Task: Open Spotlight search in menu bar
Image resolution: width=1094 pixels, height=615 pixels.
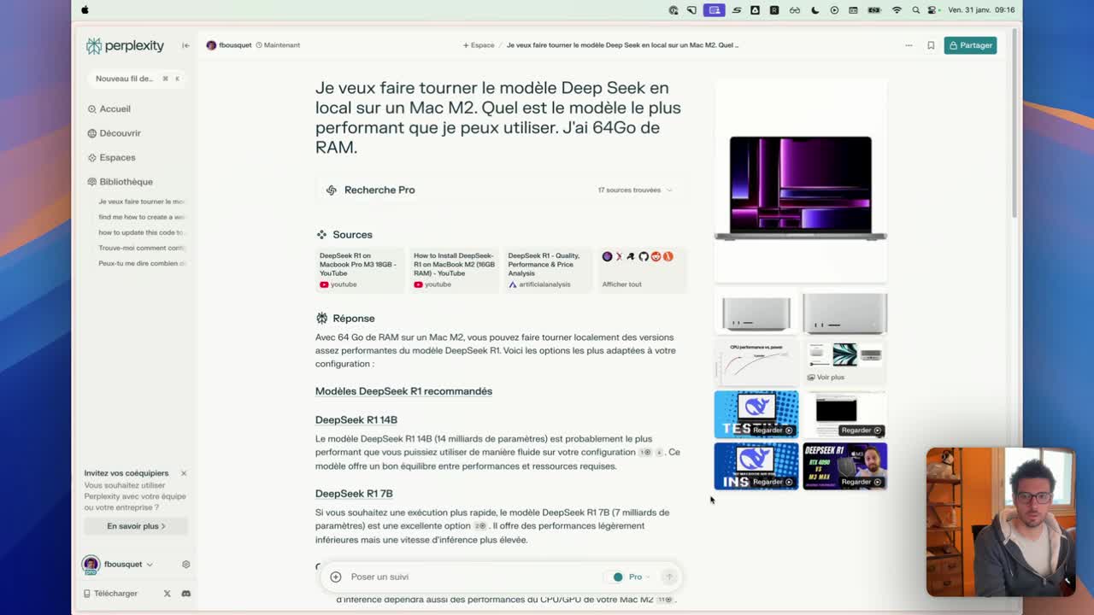Action: click(915, 10)
